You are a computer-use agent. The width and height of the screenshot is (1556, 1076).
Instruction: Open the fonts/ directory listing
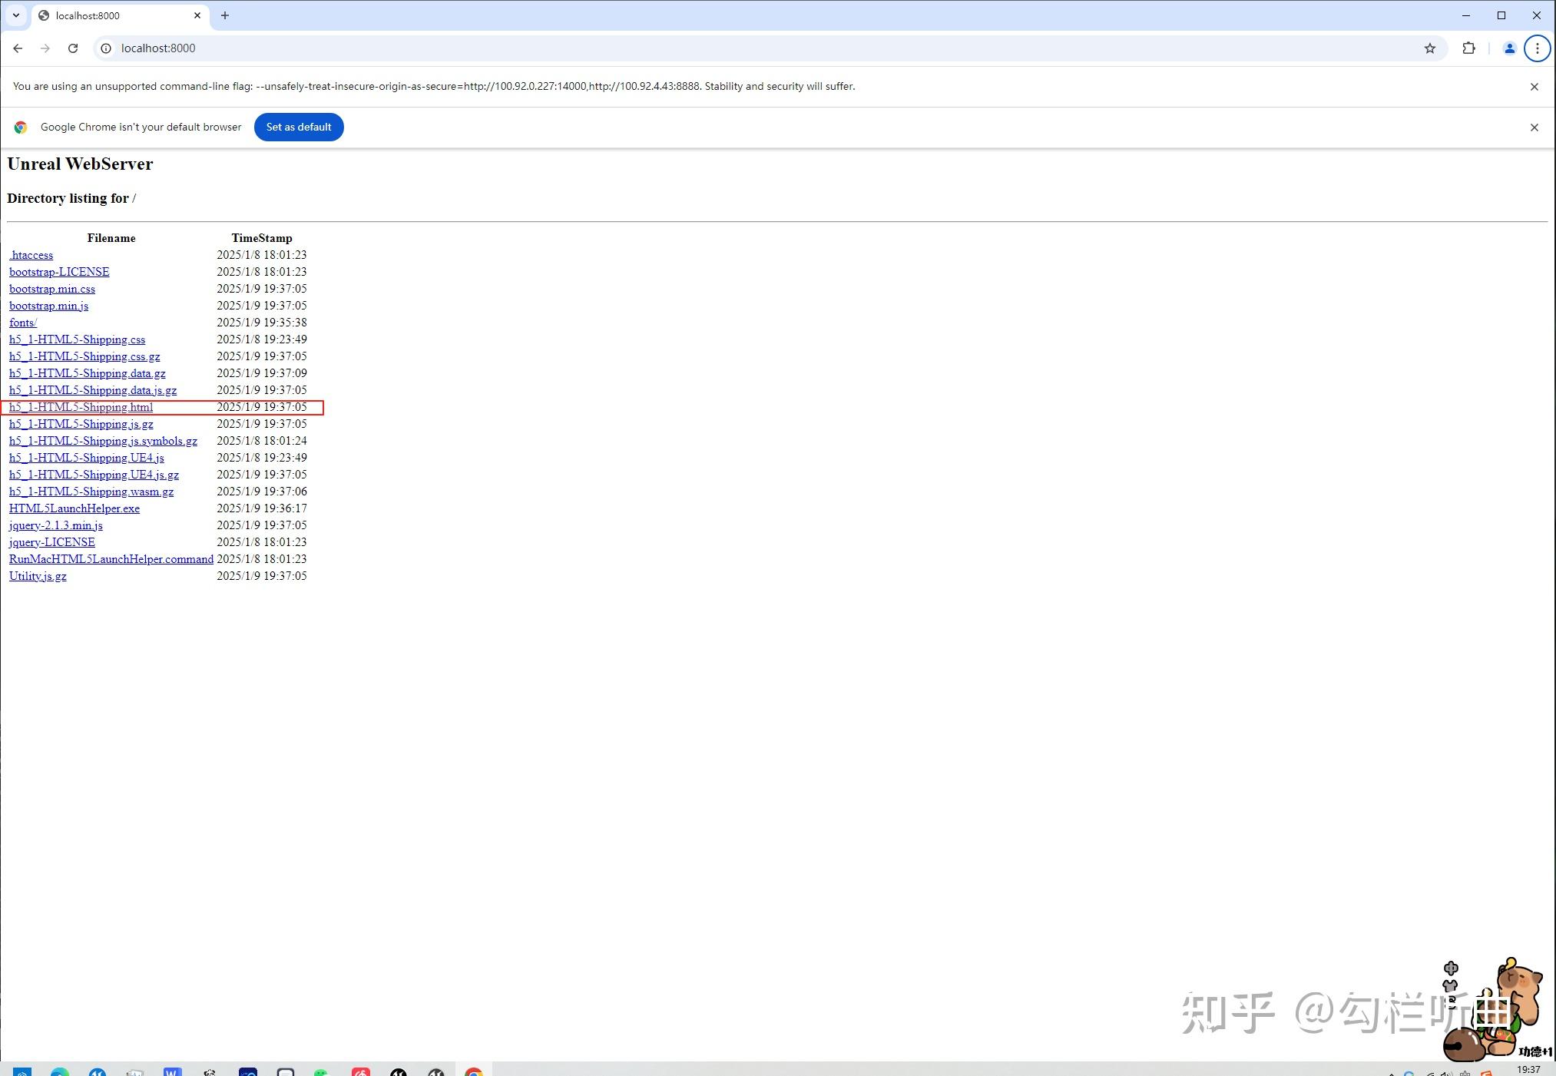click(x=22, y=322)
